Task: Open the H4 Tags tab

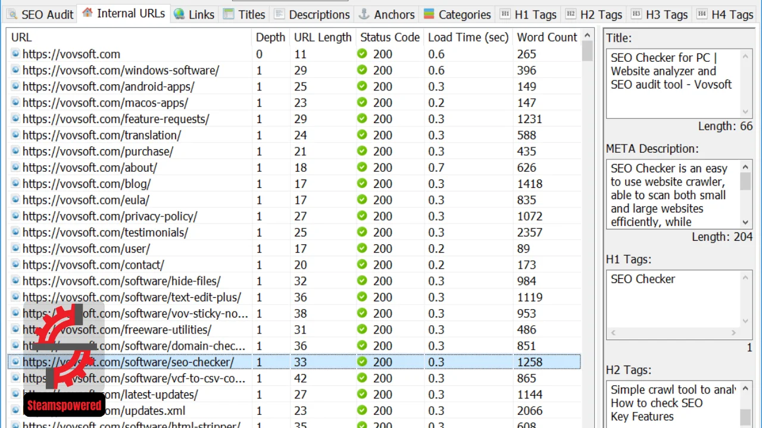Action: 724,14
